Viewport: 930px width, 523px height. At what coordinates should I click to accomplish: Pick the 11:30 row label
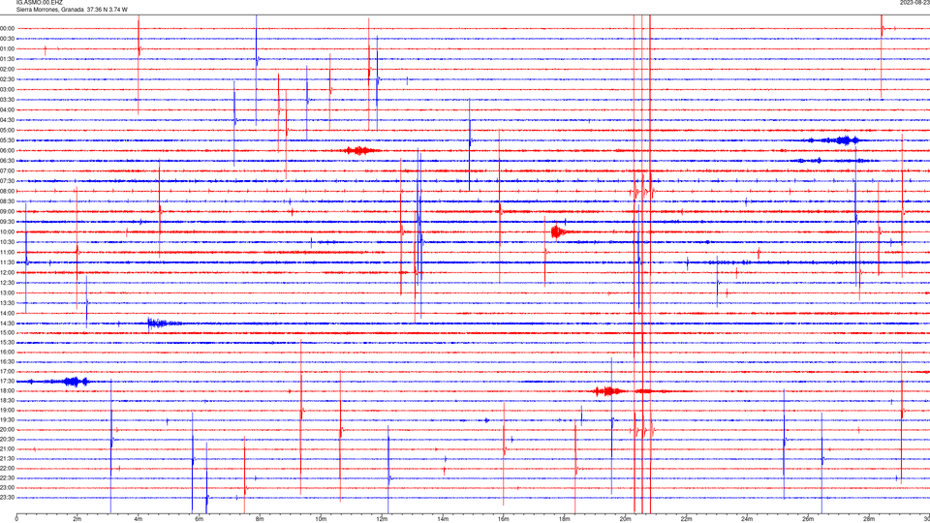[8, 262]
